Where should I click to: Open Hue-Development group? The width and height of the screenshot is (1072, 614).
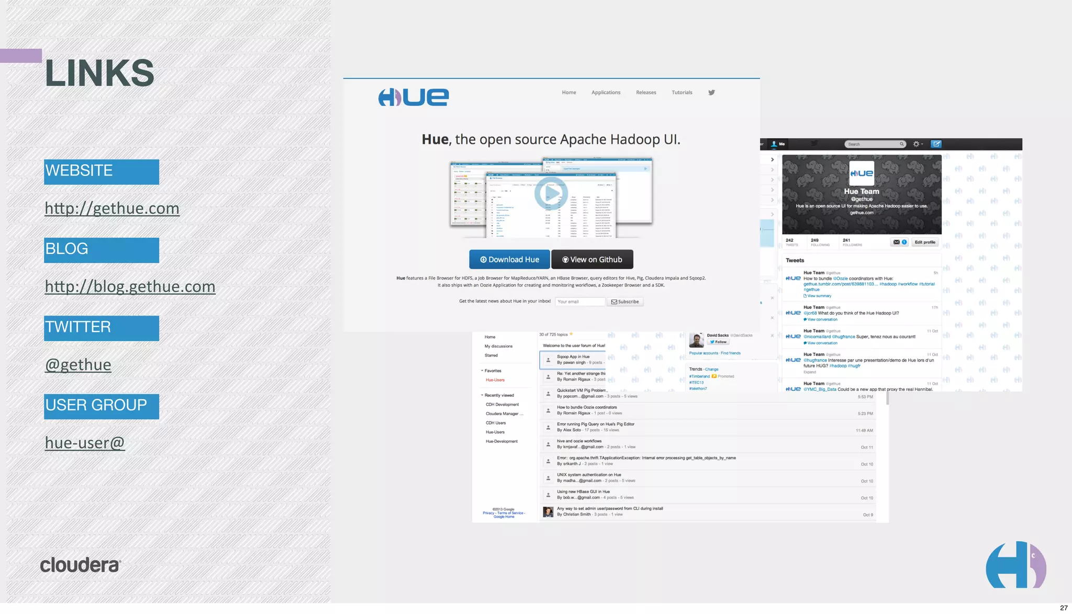501,441
